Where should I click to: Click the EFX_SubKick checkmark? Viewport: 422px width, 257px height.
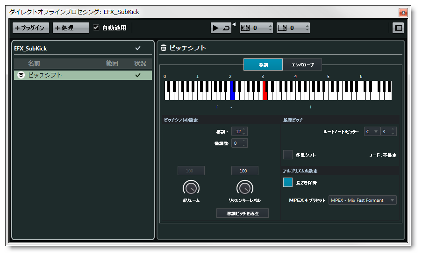pyautogui.click(x=138, y=48)
